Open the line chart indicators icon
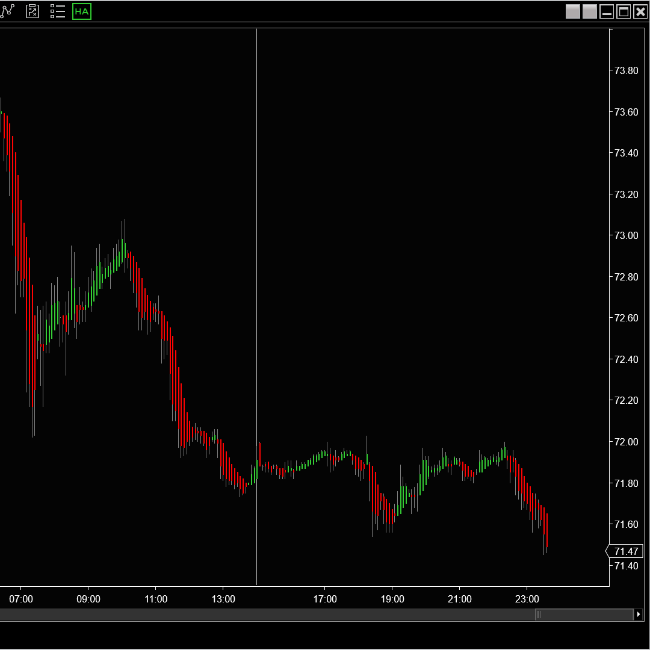 tap(7, 11)
